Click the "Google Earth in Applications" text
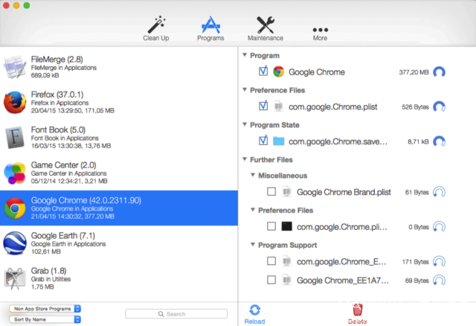This screenshot has width=476, height=326. click(x=68, y=243)
